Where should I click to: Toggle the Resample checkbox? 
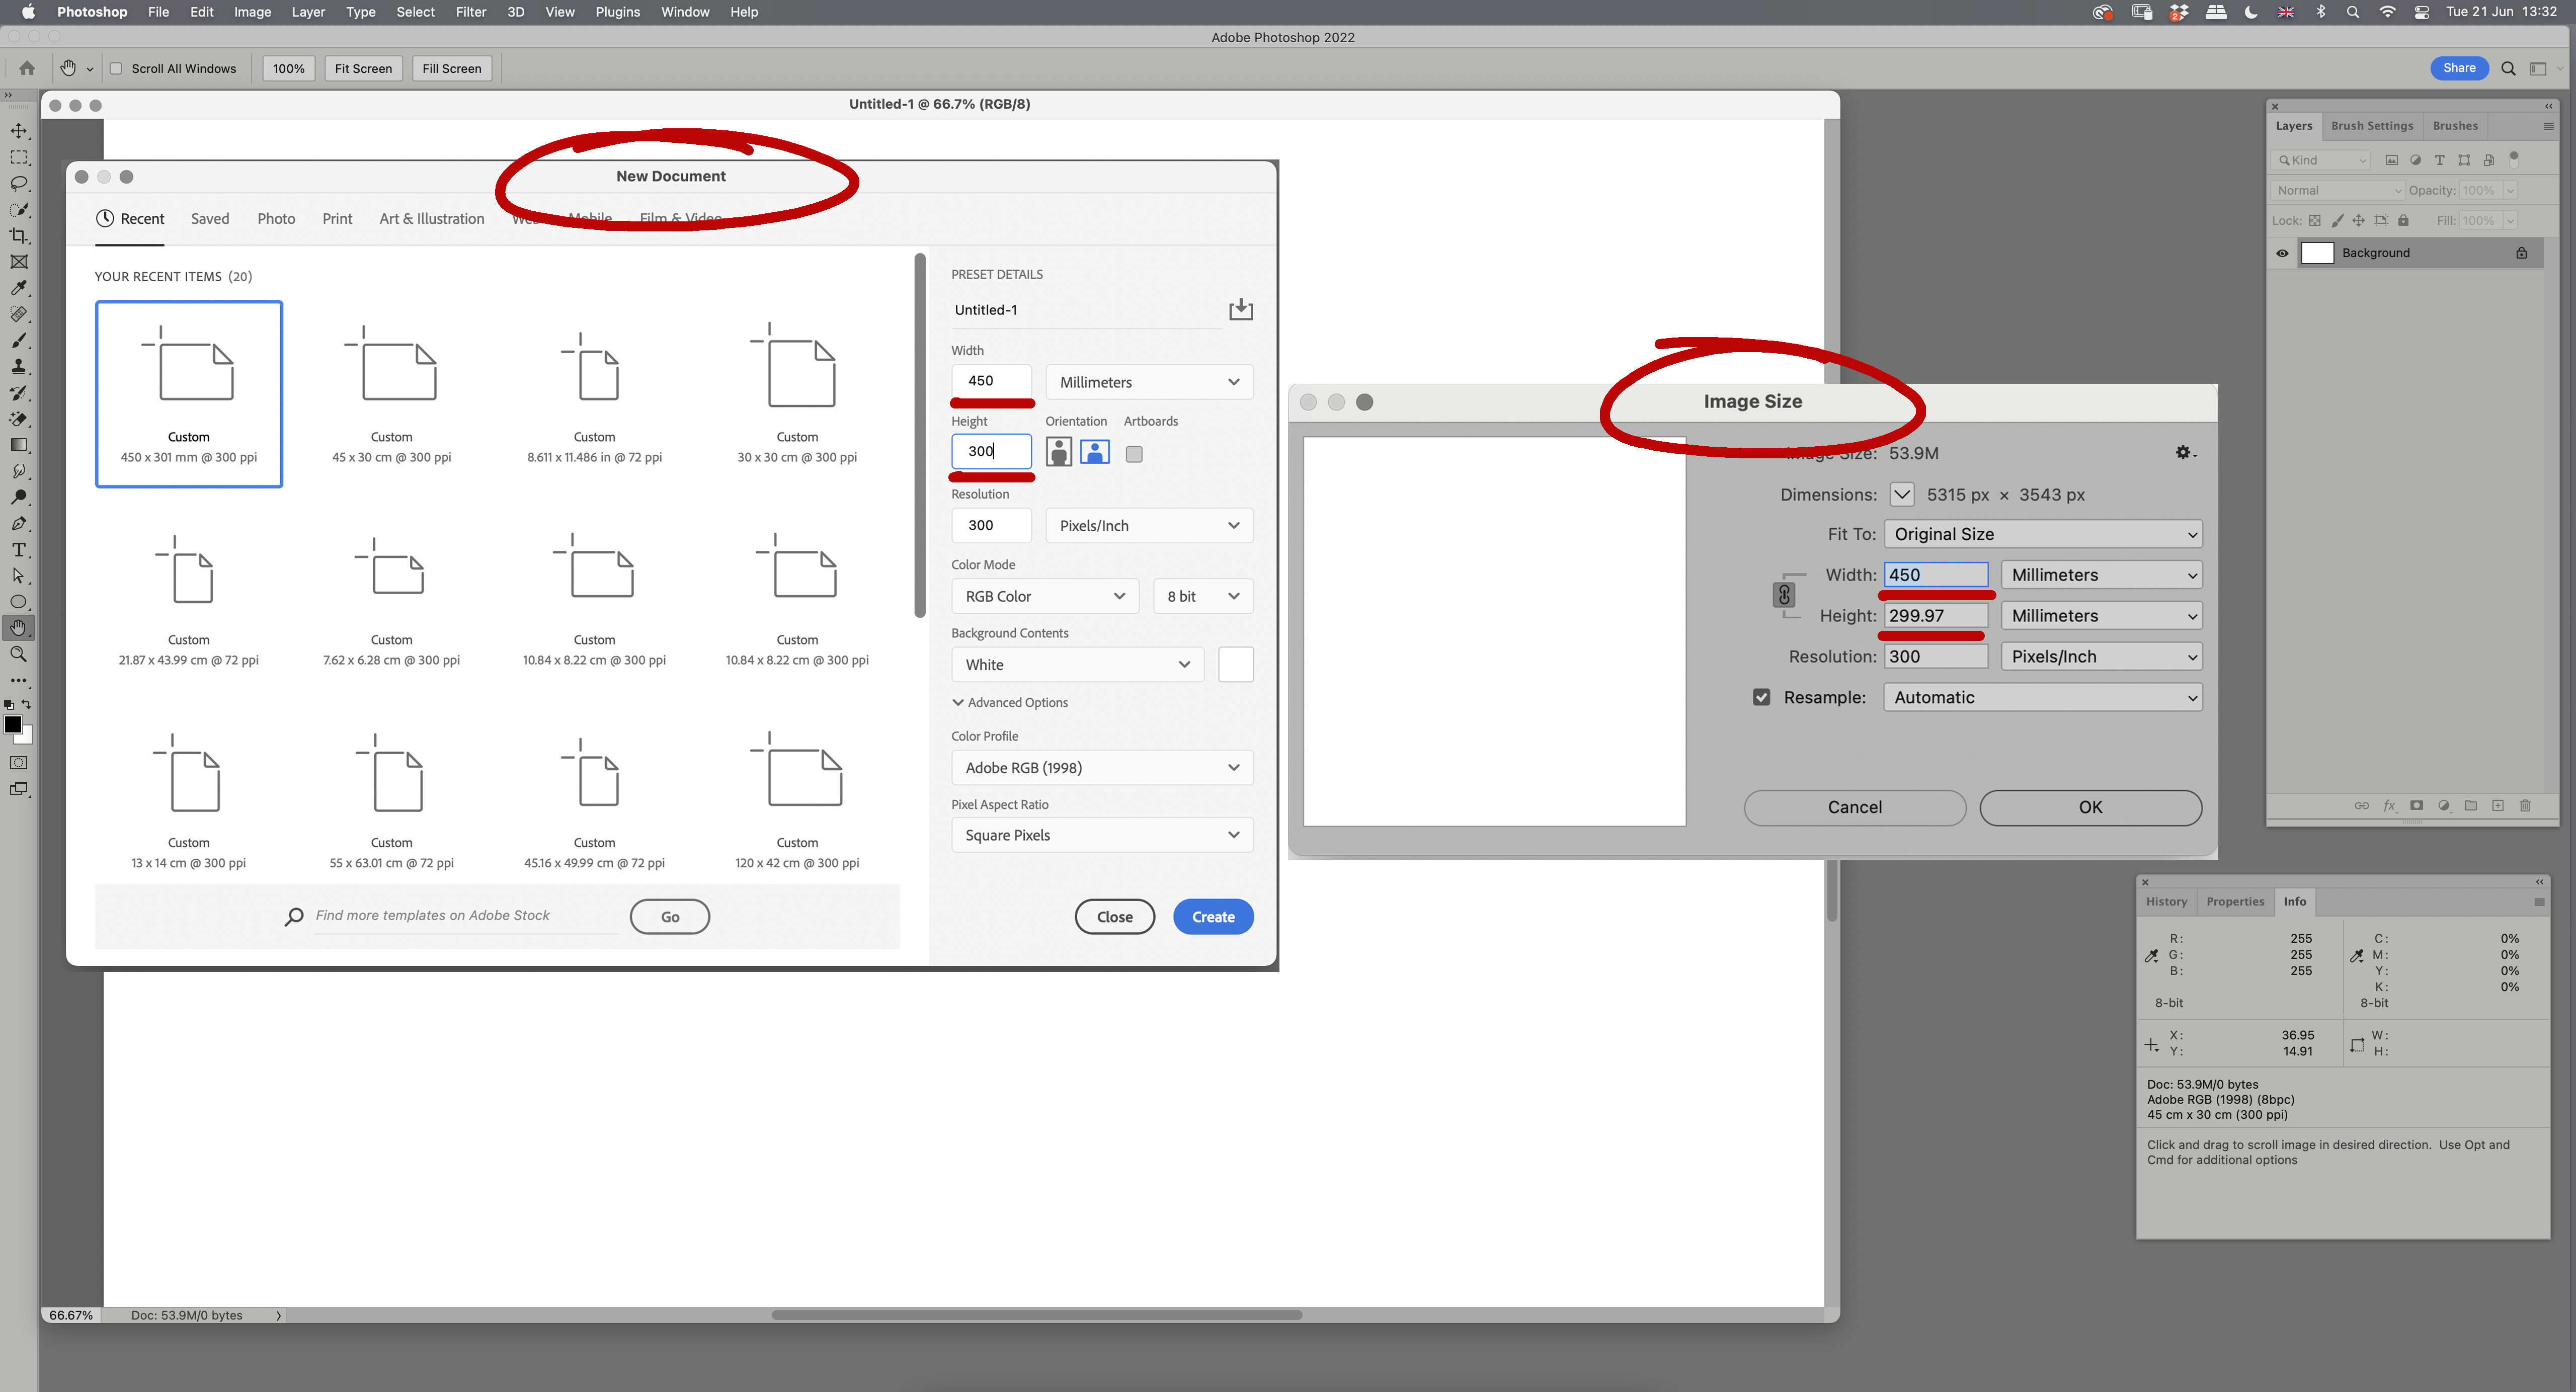(1761, 697)
